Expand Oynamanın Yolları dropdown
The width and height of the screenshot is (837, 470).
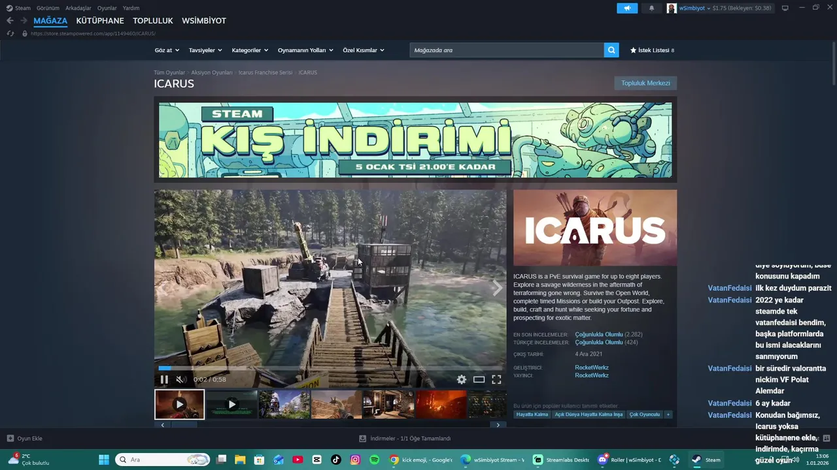[x=305, y=50]
